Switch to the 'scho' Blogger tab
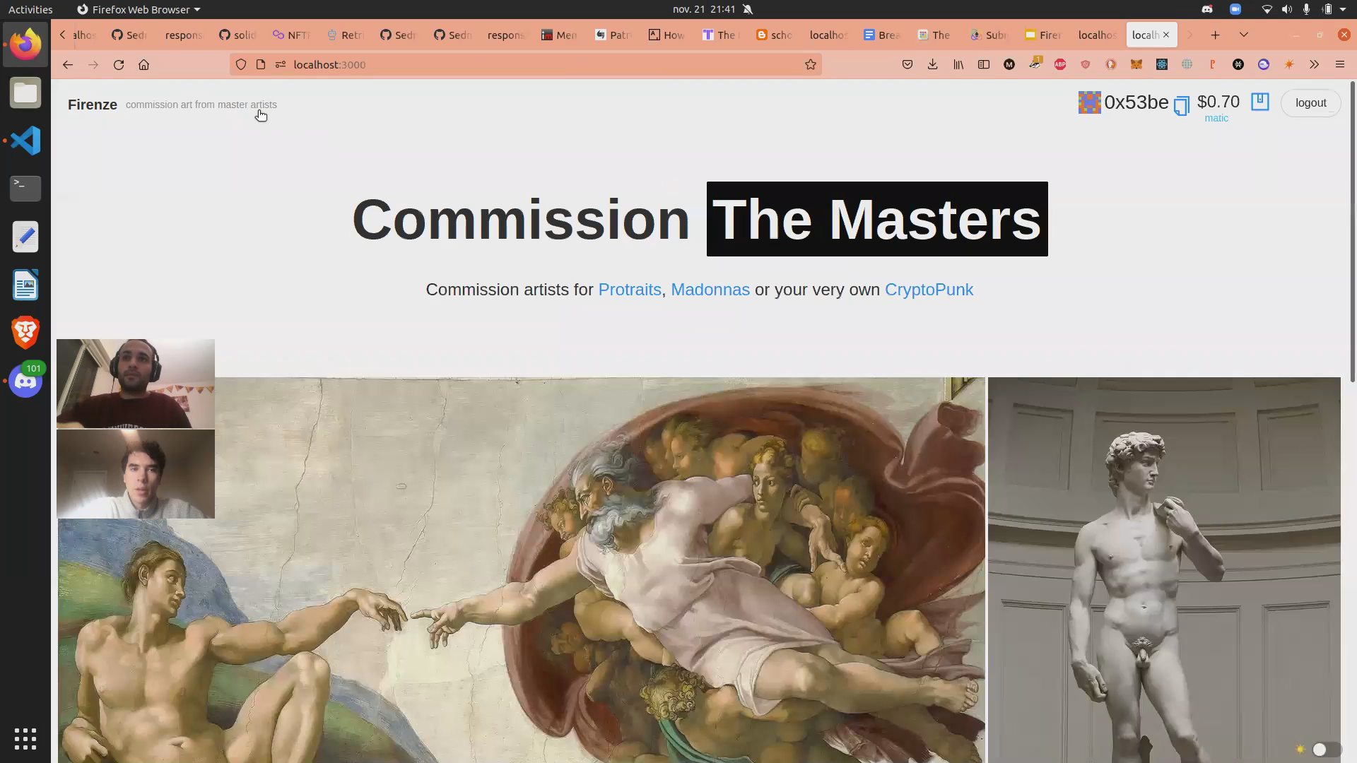This screenshot has width=1357, height=763. coord(775,35)
